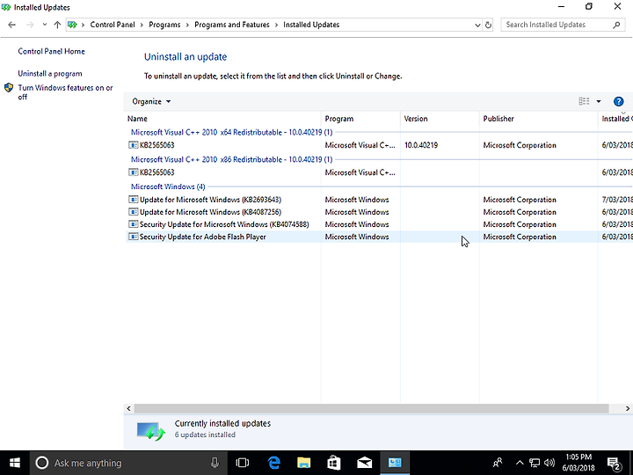Click the Cortana Ask me anything box

point(128,463)
